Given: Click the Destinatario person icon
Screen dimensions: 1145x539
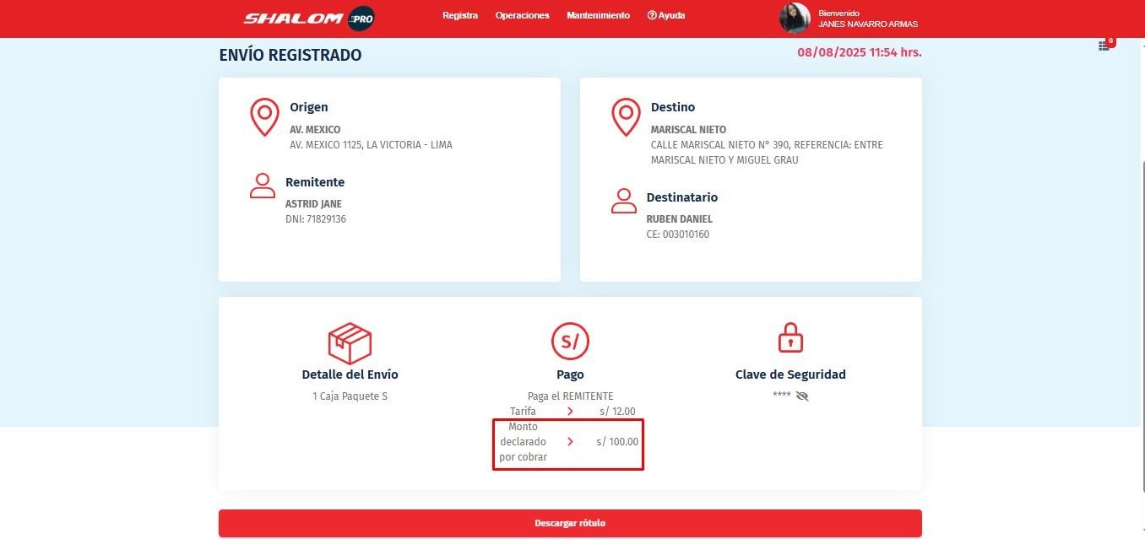Looking at the screenshot, I should click(x=623, y=201).
